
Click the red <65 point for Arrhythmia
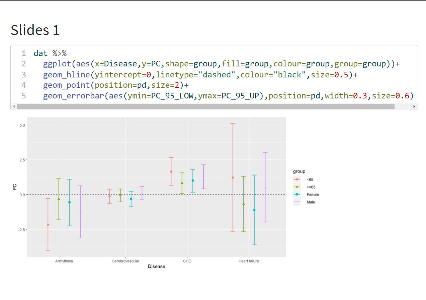[48, 225]
